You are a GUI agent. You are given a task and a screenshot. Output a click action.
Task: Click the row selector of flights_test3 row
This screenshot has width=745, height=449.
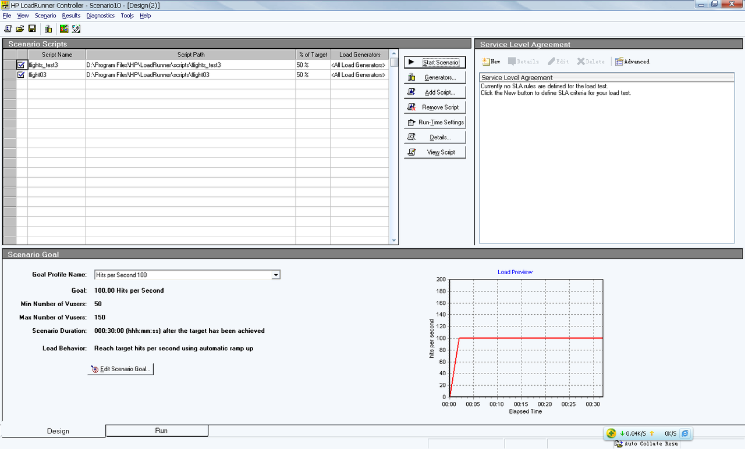coord(10,65)
